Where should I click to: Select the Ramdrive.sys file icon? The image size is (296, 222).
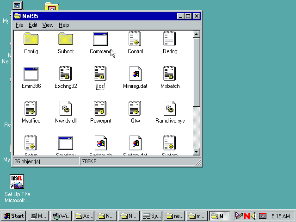(x=170, y=109)
